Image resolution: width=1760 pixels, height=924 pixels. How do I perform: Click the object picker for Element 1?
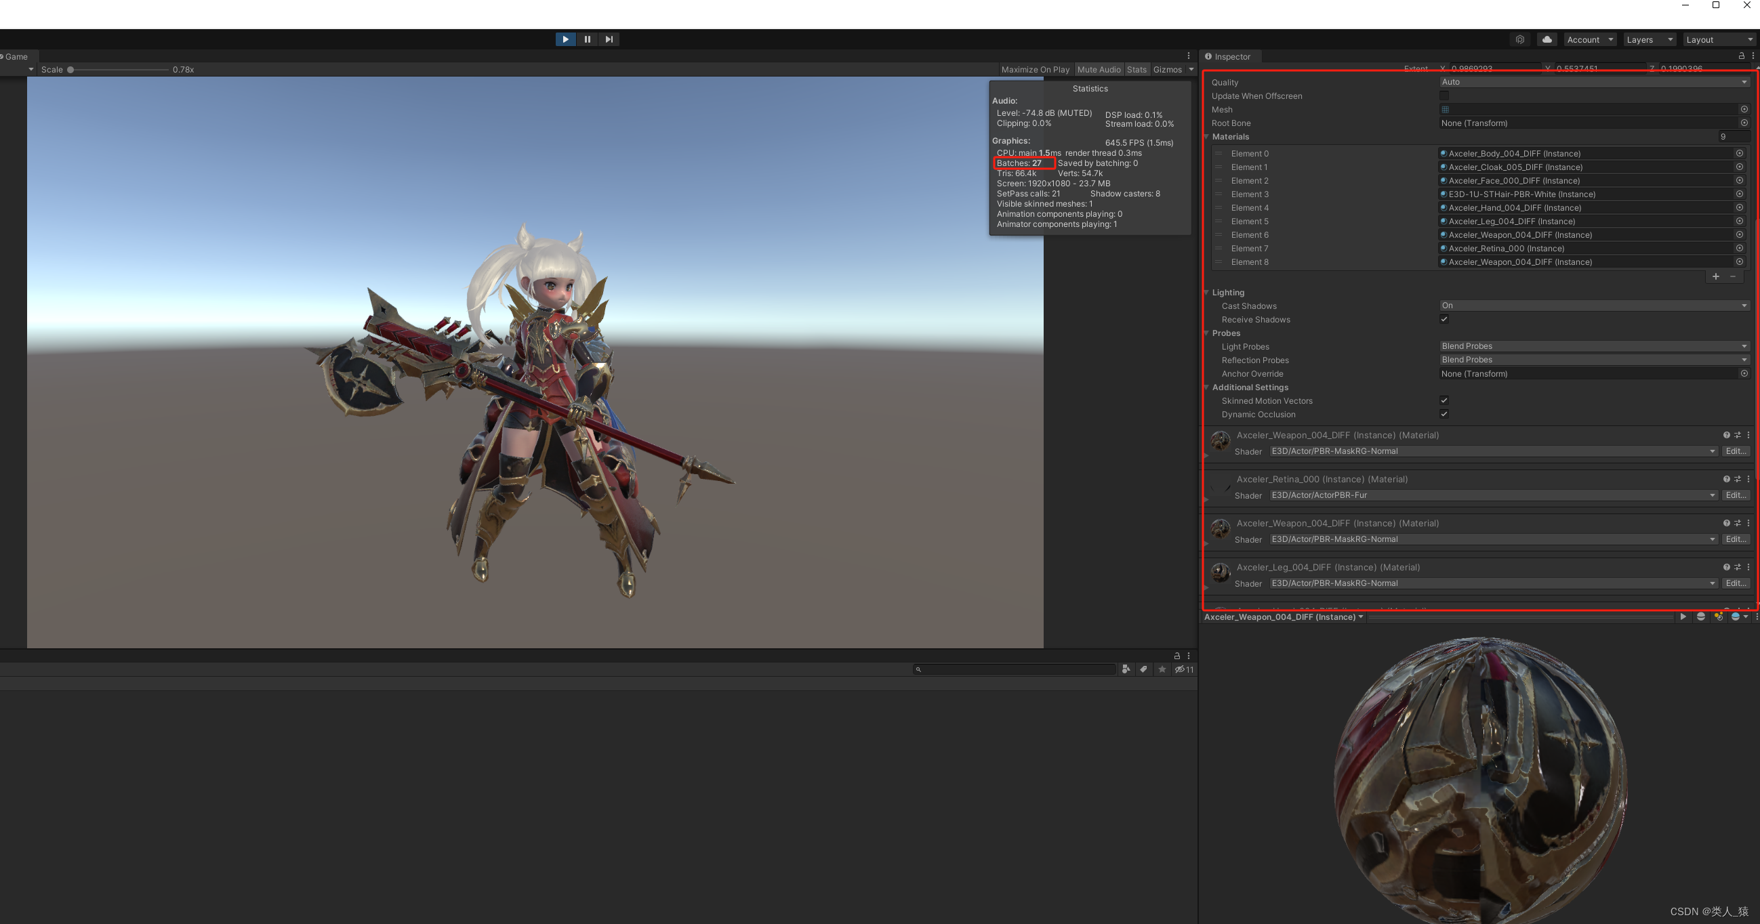point(1740,167)
